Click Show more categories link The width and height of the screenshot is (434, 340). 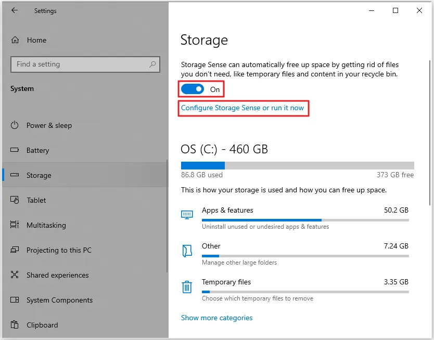216,318
